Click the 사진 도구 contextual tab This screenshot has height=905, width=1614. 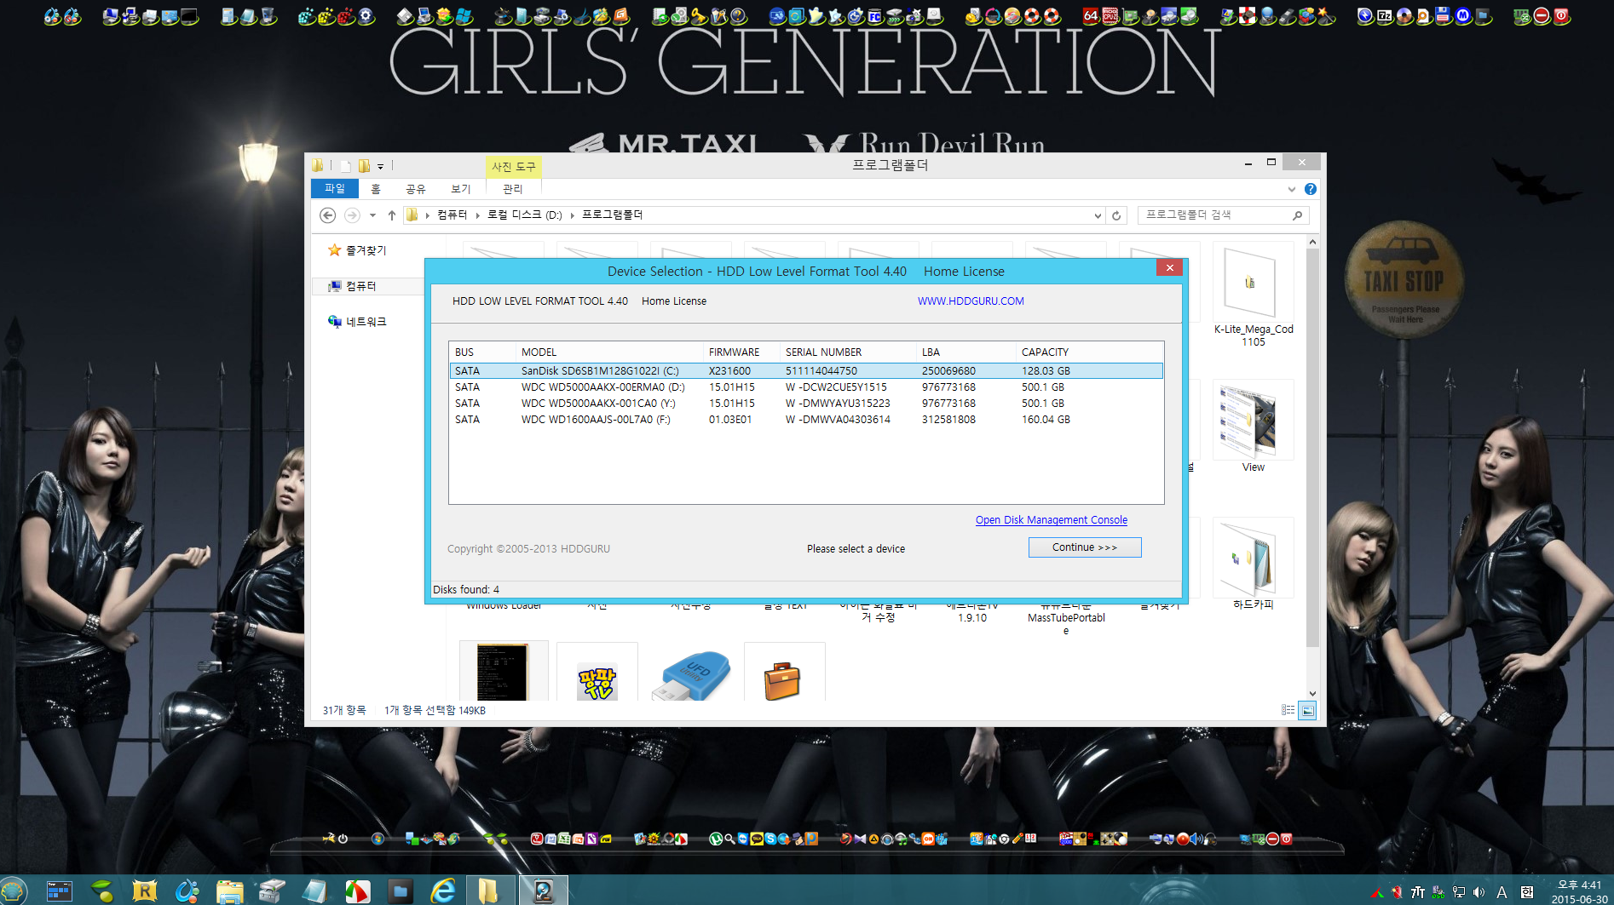(x=513, y=167)
